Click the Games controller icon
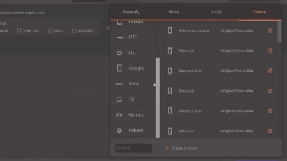Image resolution: width=287 pixels, height=161 pixels. tap(119, 115)
